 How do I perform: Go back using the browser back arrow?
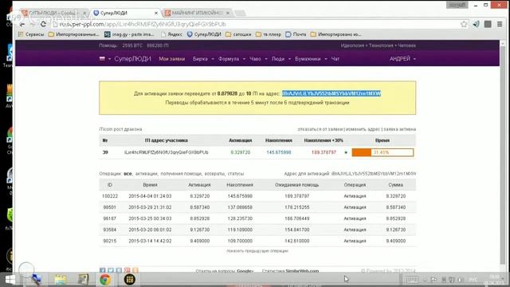tap(22, 25)
